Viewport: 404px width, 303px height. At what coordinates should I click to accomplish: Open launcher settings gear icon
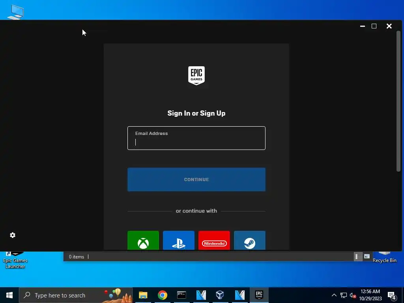[13, 235]
